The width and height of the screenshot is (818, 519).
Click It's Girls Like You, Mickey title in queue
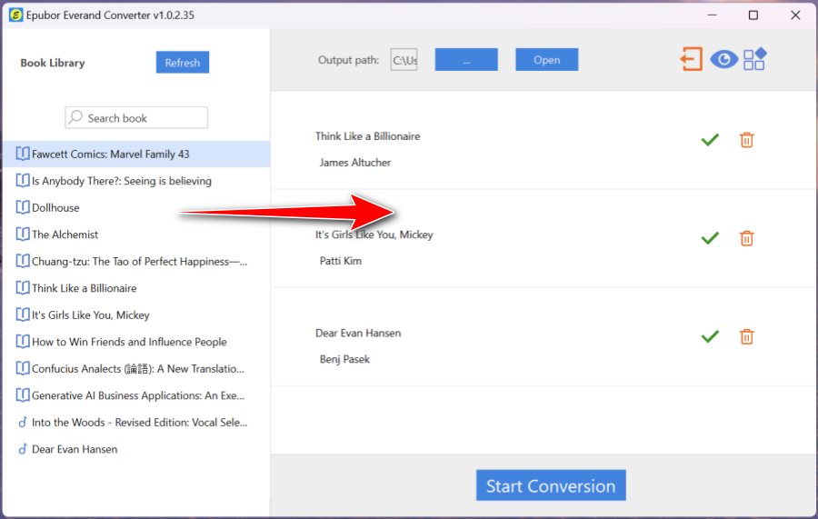point(374,235)
